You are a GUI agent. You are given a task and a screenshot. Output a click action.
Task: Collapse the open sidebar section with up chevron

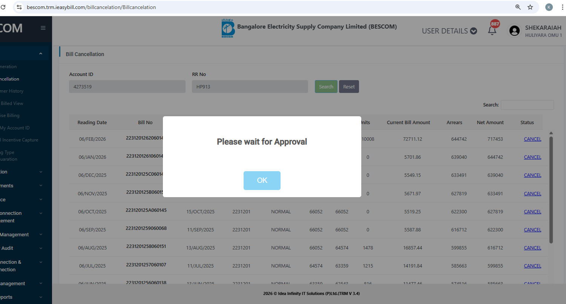[x=41, y=54]
